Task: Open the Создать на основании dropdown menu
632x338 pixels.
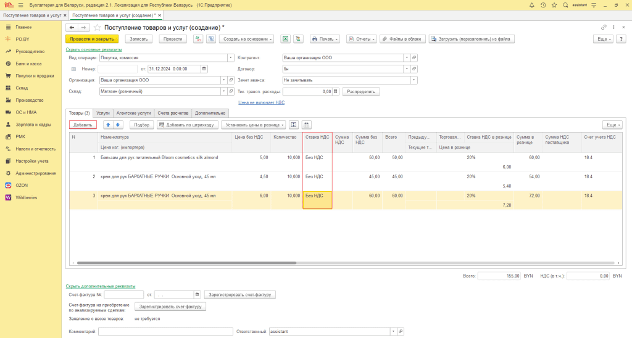Action: [247, 39]
